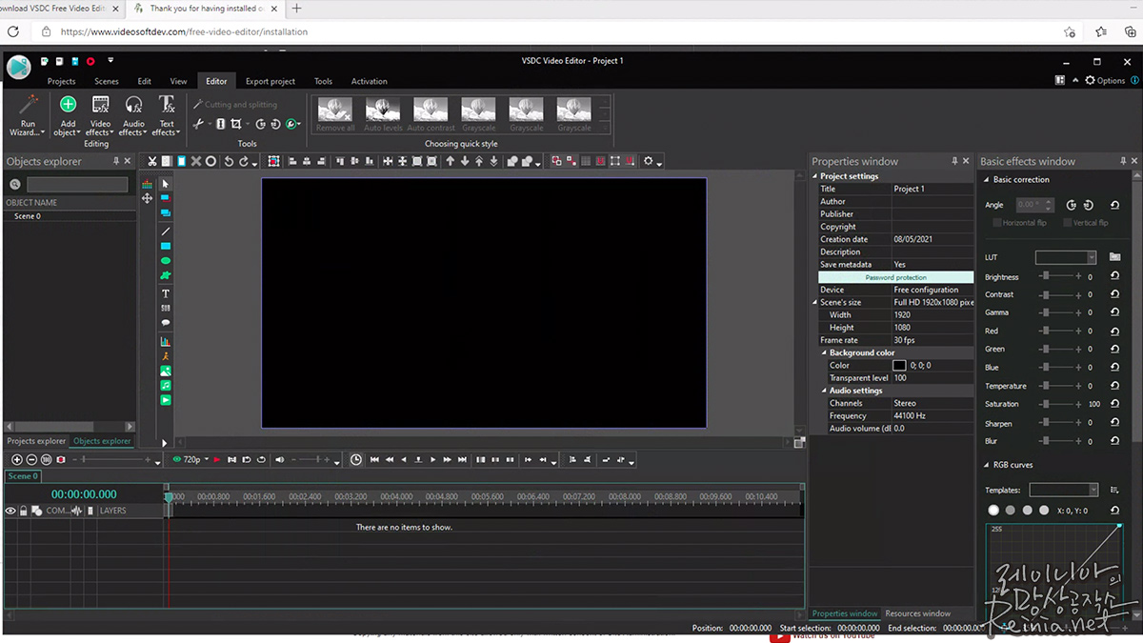Click the plus zoom-in icon on timeline

click(17, 459)
